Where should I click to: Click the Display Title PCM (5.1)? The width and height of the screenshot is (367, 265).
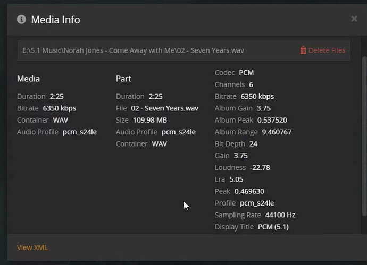point(273,227)
